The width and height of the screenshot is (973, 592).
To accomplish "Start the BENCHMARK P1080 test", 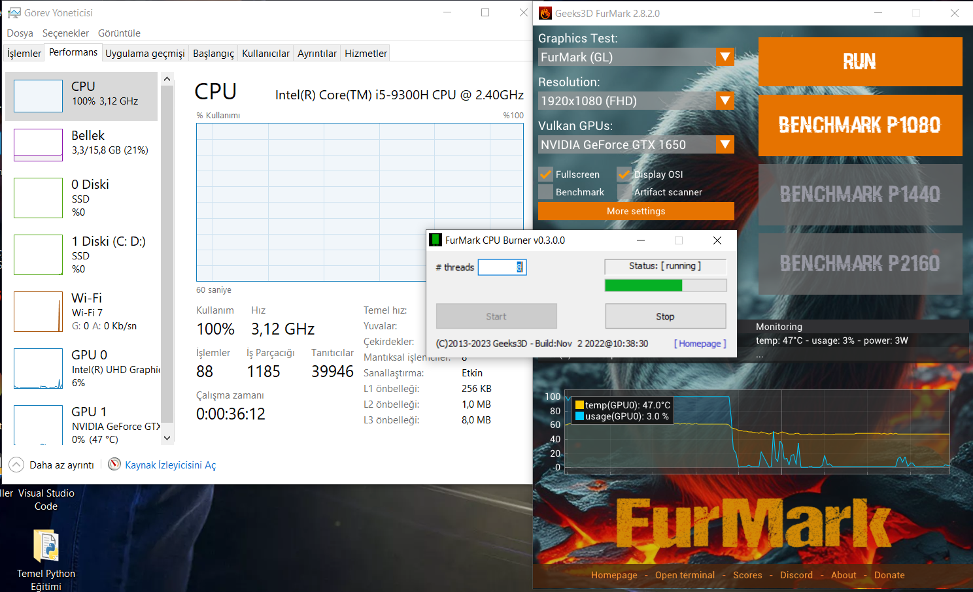I will [x=860, y=125].
